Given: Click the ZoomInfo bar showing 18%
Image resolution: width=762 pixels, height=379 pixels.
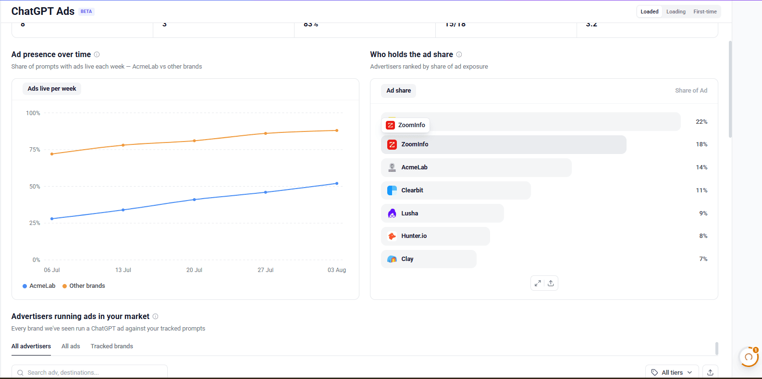Looking at the screenshot, I should coord(504,144).
